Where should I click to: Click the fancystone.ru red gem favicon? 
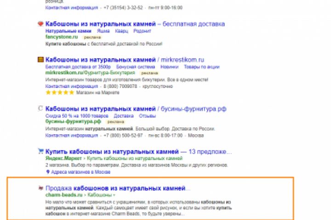pos(40,24)
